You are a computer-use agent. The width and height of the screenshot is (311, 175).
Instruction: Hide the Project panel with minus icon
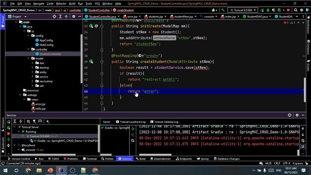click(80, 17)
